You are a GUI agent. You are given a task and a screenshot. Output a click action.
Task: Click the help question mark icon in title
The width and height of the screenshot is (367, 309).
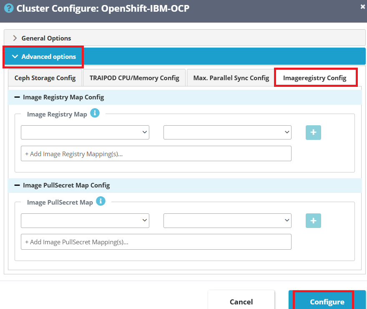coord(9,8)
